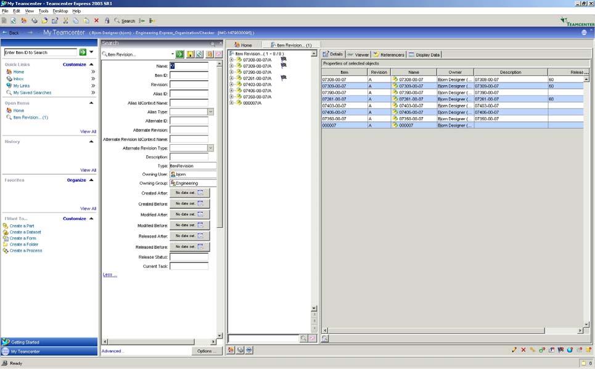Click the Release Status input field

point(189,257)
